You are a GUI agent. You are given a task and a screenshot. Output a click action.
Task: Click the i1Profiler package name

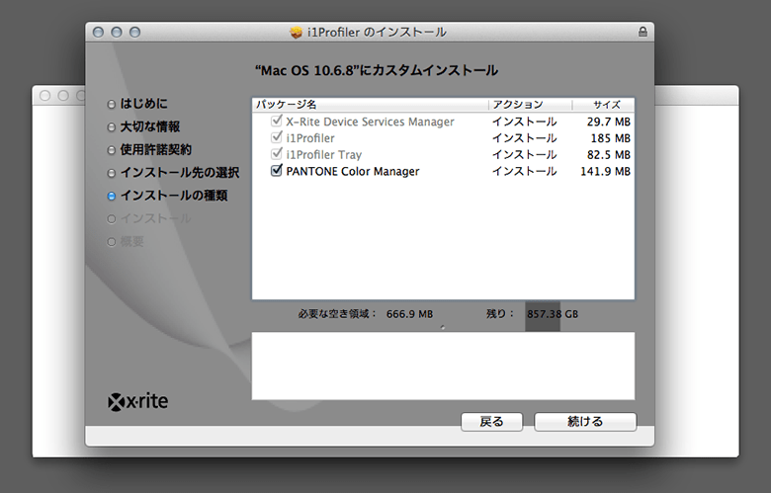click(310, 138)
